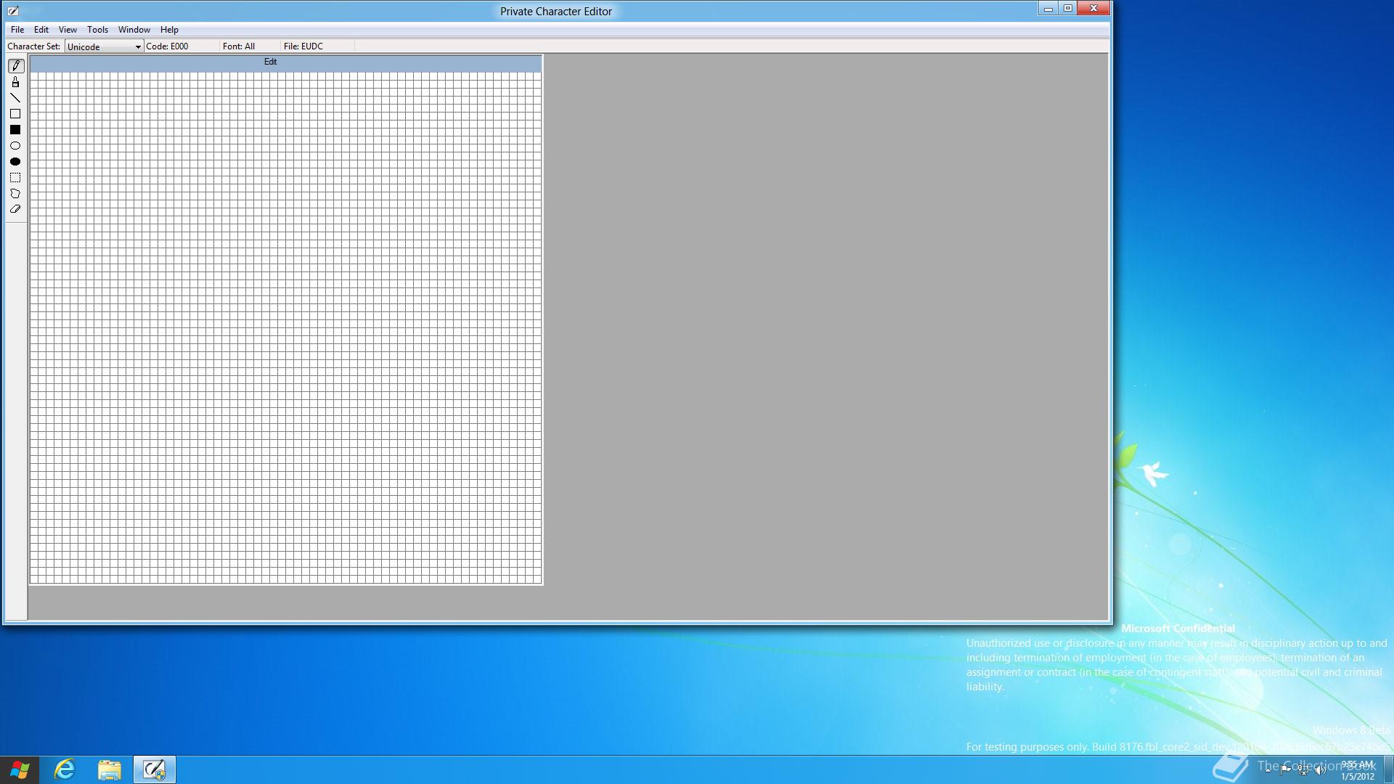Click the app icon in the title bar

pos(13,11)
